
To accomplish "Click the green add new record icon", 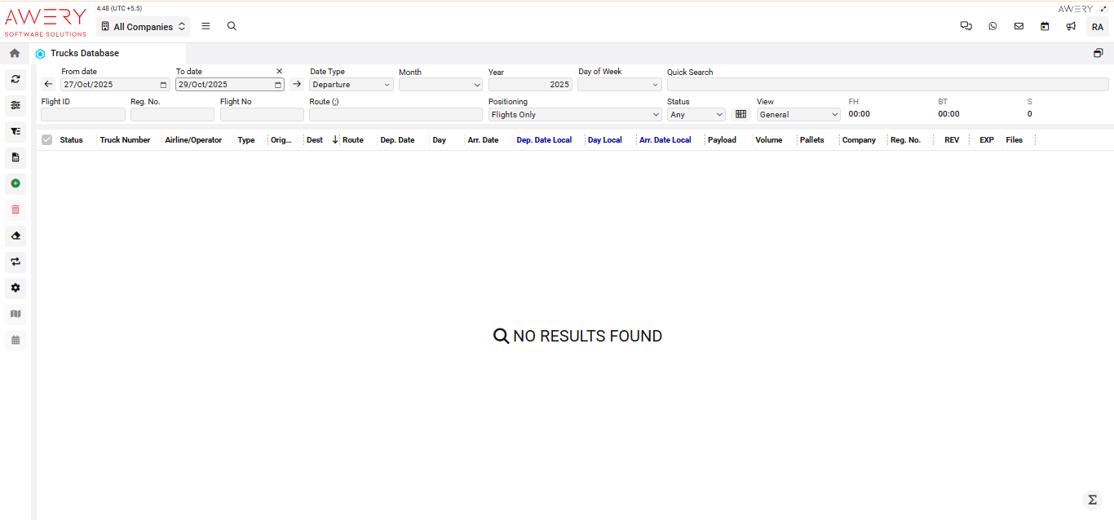I will pos(15,183).
